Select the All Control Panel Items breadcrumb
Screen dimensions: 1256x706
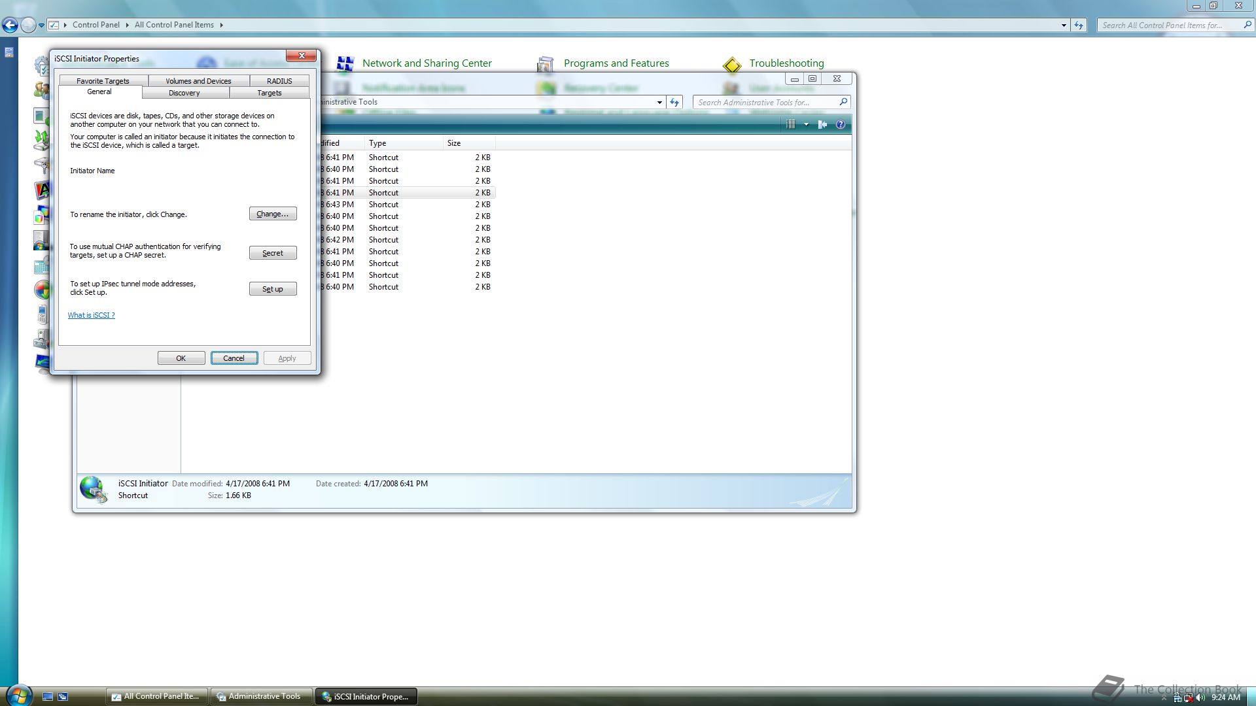[174, 25]
